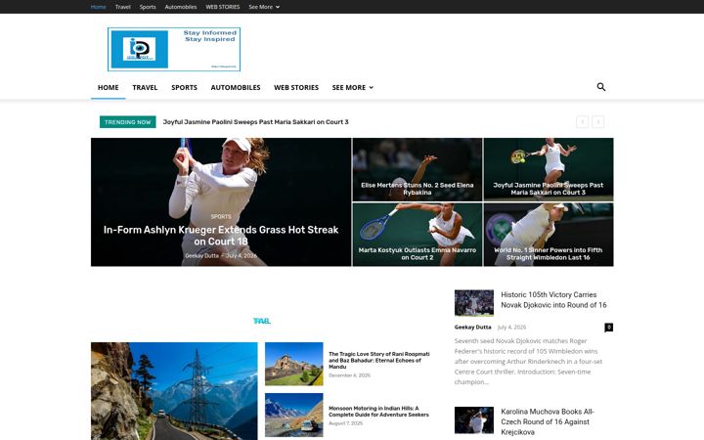Read Elise Mertens Stuns Rybakina story

point(418,189)
